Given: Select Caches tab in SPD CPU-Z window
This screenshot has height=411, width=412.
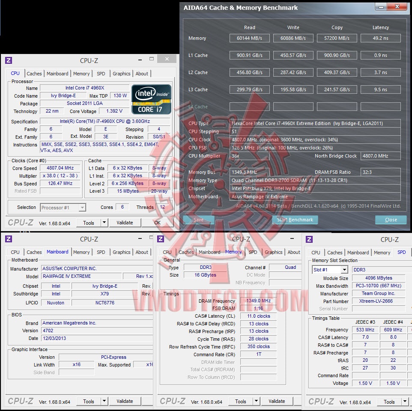Looking at the screenshot, I should [x=335, y=253].
